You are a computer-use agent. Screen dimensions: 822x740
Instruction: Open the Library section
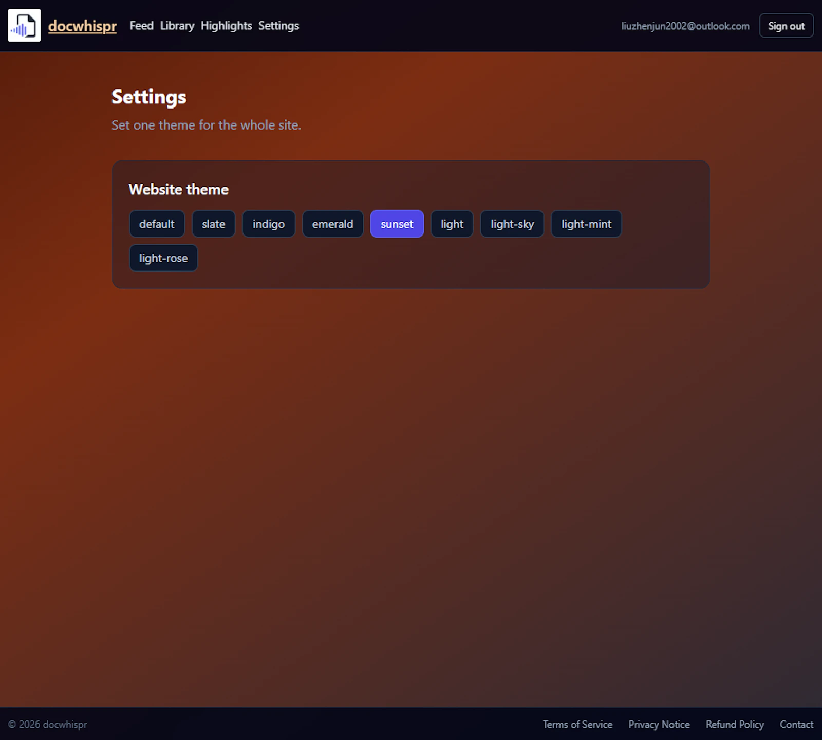coord(177,26)
